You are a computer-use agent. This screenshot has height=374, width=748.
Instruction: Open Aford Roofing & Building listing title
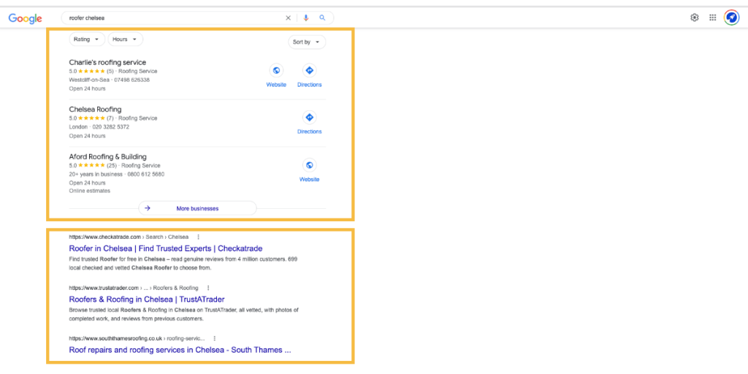[108, 156]
